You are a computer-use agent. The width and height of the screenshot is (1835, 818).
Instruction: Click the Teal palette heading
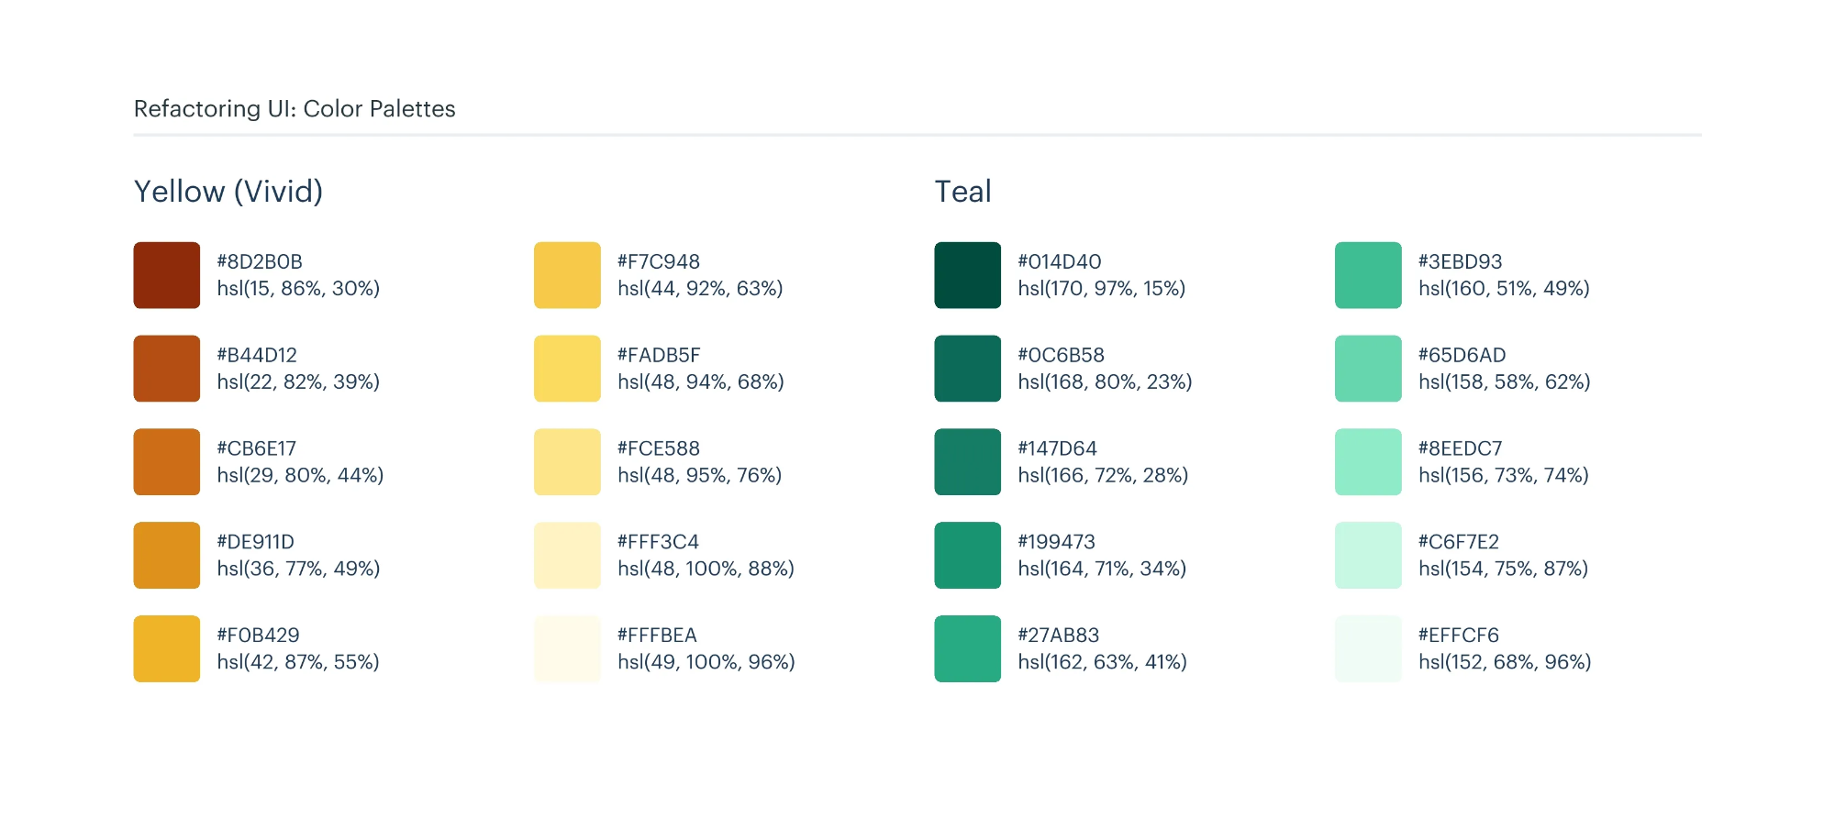[x=962, y=192]
